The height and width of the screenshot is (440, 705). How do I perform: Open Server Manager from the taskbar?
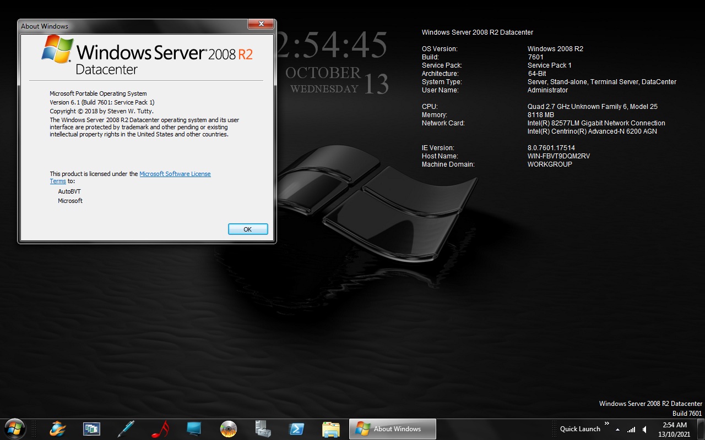[x=263, y=429]
